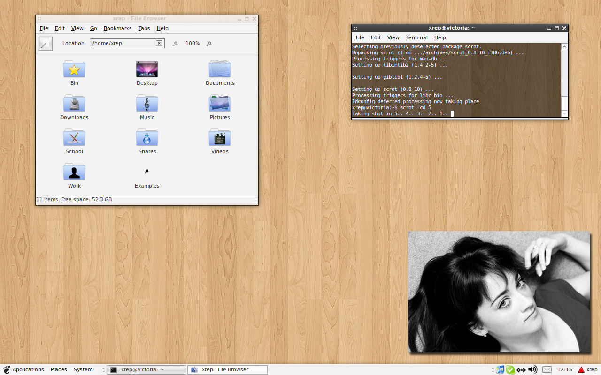Viewport: 601px width, 375px height.
Task: Select the Music folder icon
Action: [x=147, y=104]
